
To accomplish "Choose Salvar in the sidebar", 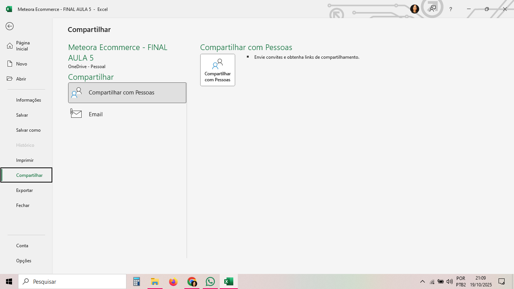I will (26, 115).
